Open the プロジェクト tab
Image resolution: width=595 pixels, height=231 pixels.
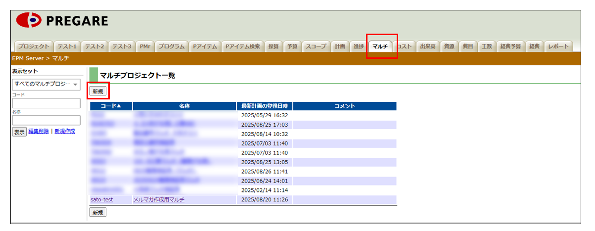[x=33, y=46]
